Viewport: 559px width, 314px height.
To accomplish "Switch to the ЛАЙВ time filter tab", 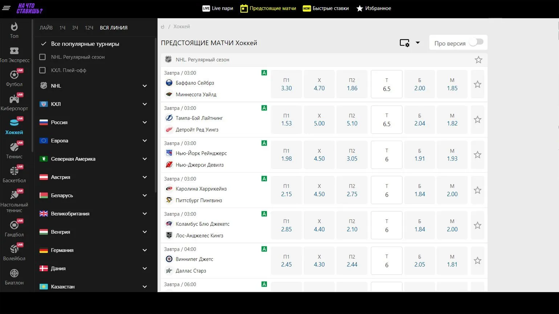I will click(46, 28).
